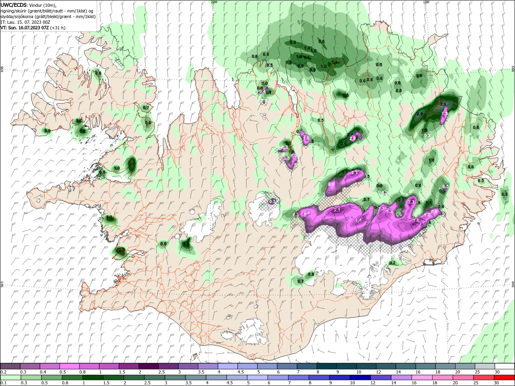Click the '3.8' rain value on the map
Image resolution: width=515 pixels, height=386 pixels.
[443, 104]
